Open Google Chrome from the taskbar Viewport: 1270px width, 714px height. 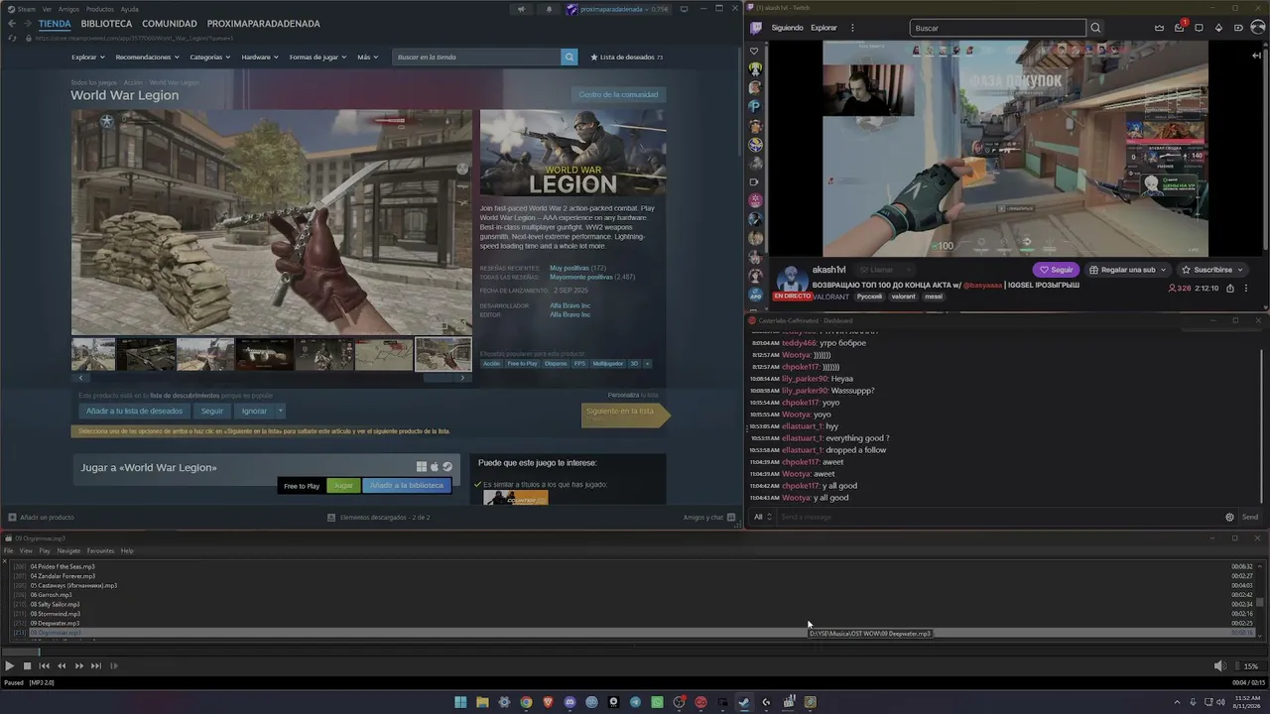point(526,702)
